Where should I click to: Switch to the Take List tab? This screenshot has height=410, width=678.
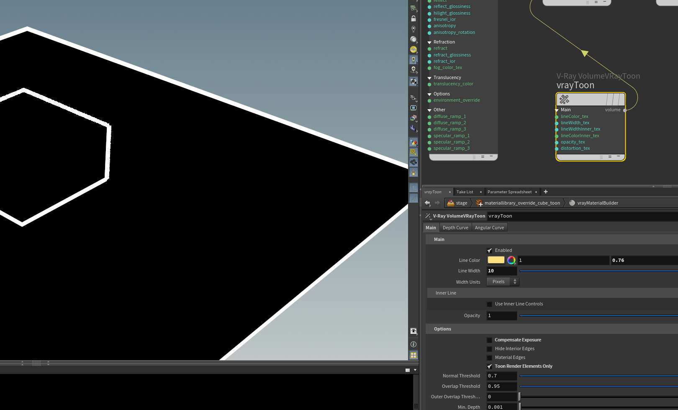pyautogui.click(x=465, y=192)
